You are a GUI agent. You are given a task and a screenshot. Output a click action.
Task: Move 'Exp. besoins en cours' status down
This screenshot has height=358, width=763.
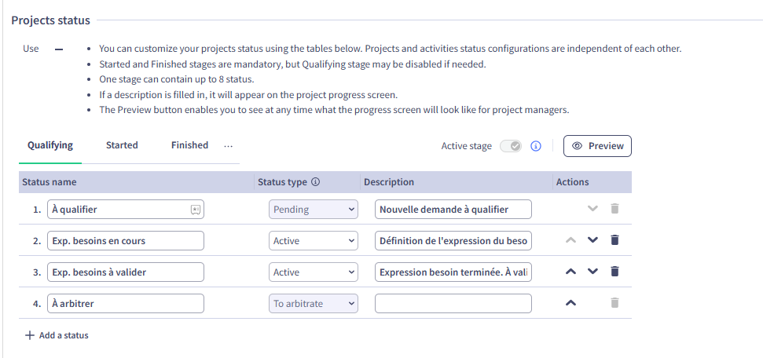point(593,241)
